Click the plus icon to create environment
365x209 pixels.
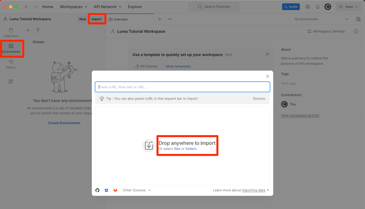pos(28,30)
